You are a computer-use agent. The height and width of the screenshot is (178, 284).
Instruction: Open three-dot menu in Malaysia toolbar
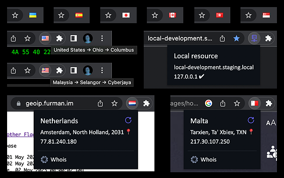click(x=102, y=70)
